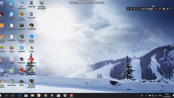The width and height of the screenshot is (174, 98).
Task: Enable the Bandicam drawing pencil
Action: tap(167, 9)
